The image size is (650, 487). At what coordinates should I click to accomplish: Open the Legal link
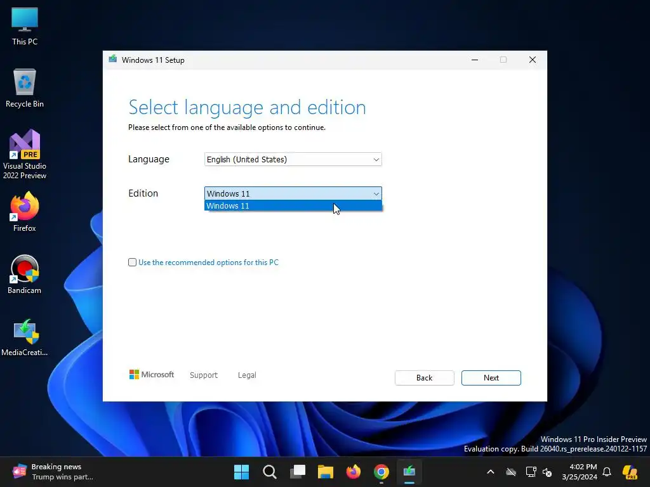tap(247, 375)
